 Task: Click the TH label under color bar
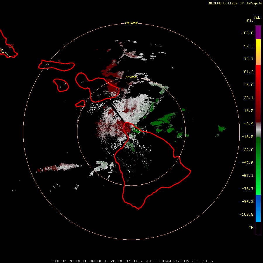tap(251, 228)
